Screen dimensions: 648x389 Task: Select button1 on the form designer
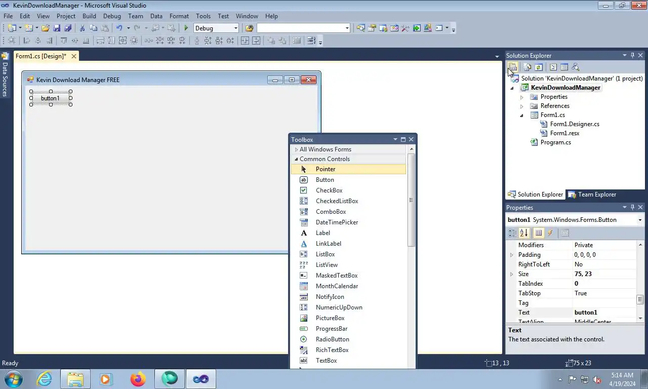pos(50,98)
